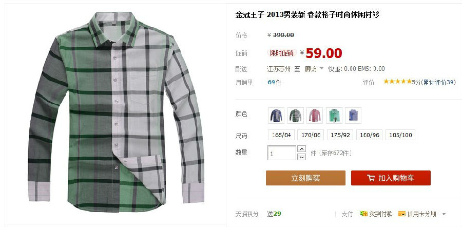This screenshot has height=227, width=462.
Task: Choose the red and pink shirt color
Action: [315, 115]
